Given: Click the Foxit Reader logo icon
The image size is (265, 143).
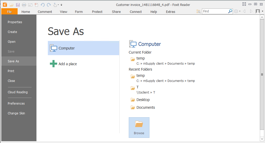Looking at the screenshot, I should tap(5, 5).
